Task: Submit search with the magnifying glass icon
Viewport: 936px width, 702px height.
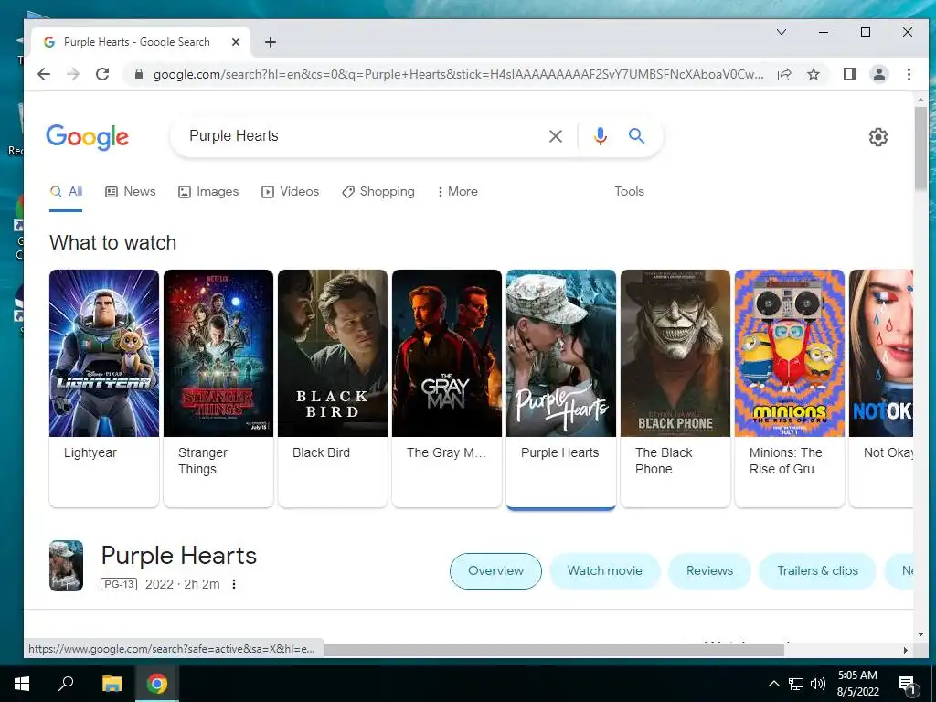Action: (636, 136)
